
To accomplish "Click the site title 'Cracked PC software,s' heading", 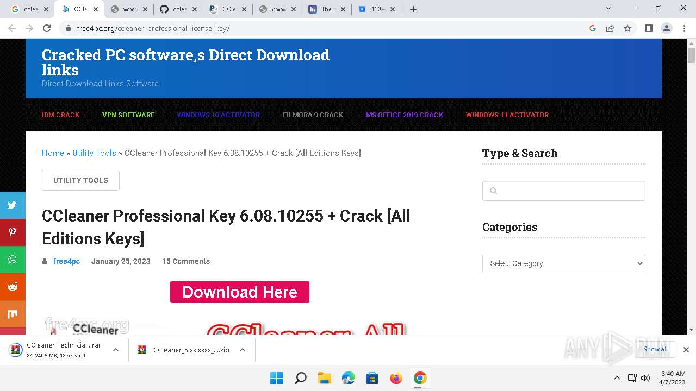I will 185,62.
